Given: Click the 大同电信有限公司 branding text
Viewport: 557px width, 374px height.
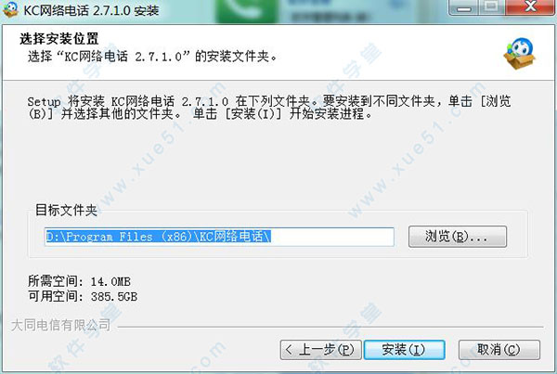Looking at the screenshot, I should [60, 325].
